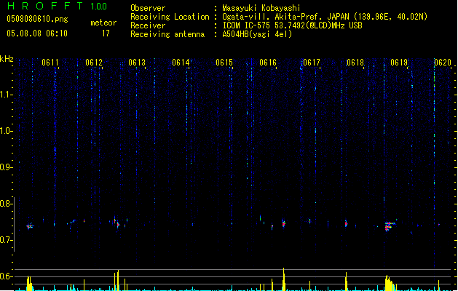This screenshot has width=458, height=291.
Task: Click the meteor count value 17
Action: click(106, 33)
